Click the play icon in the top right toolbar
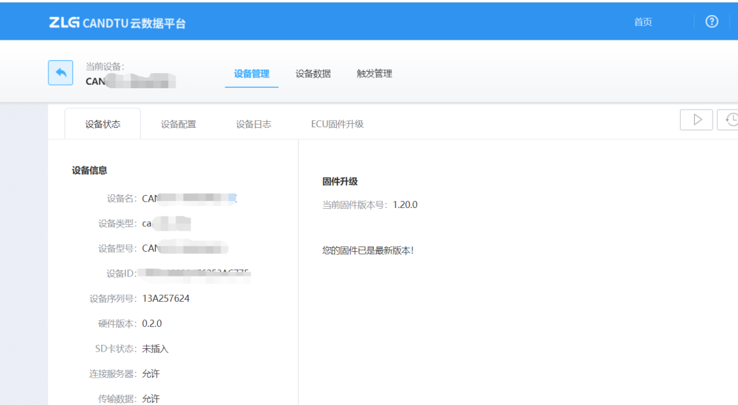Viewport: 738px width, 405px height. tap(696, 119)
